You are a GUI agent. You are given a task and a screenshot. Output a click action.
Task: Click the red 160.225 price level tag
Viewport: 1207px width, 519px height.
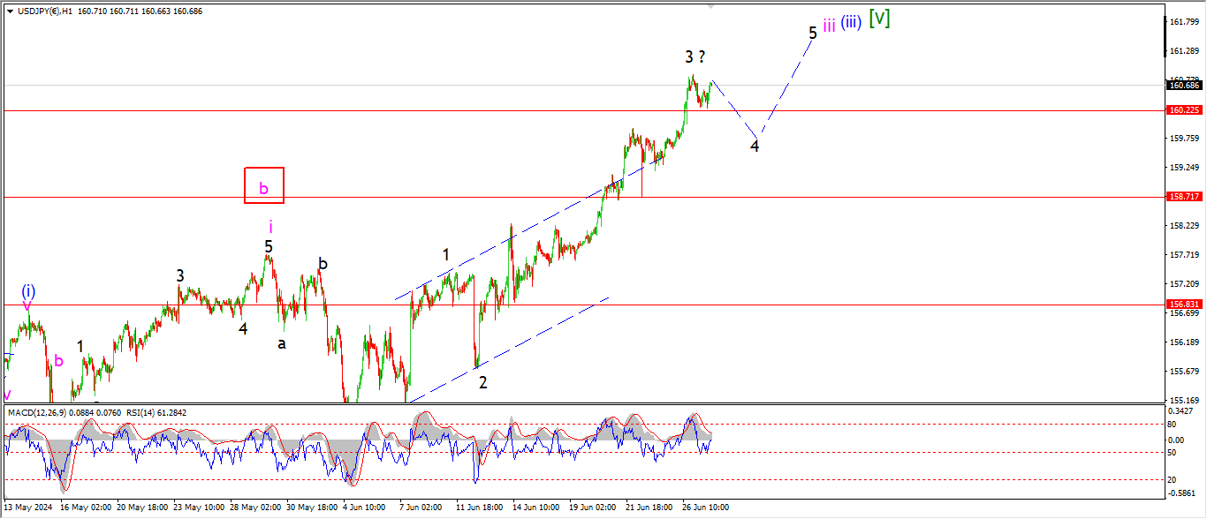coord(1184,110)
